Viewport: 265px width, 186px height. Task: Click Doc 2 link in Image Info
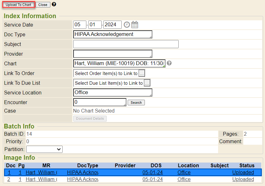tap(9, 179)
